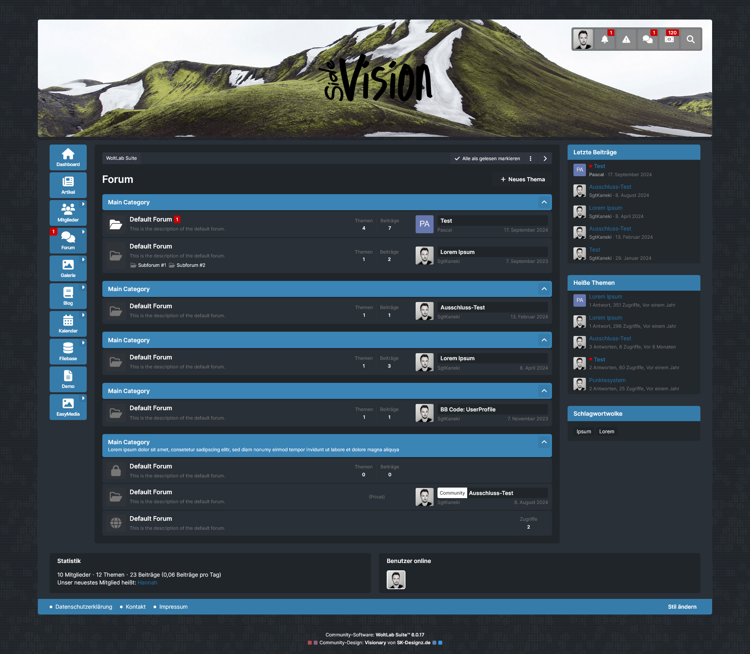Viewport: 750px width, 654px height.
Task: Click the Neues Thema button
Action: [522, 179]
